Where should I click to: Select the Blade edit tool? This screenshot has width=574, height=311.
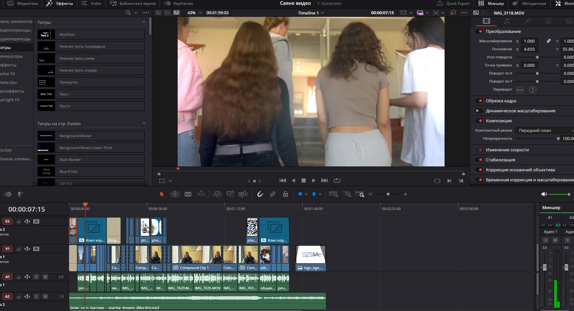point(188,194)
